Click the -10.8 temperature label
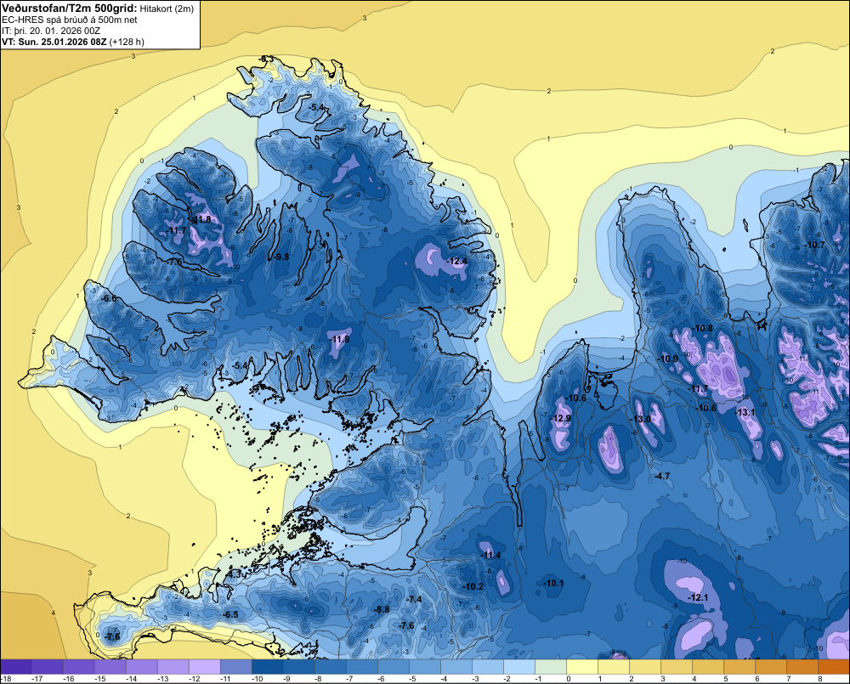 pos(703,329)
